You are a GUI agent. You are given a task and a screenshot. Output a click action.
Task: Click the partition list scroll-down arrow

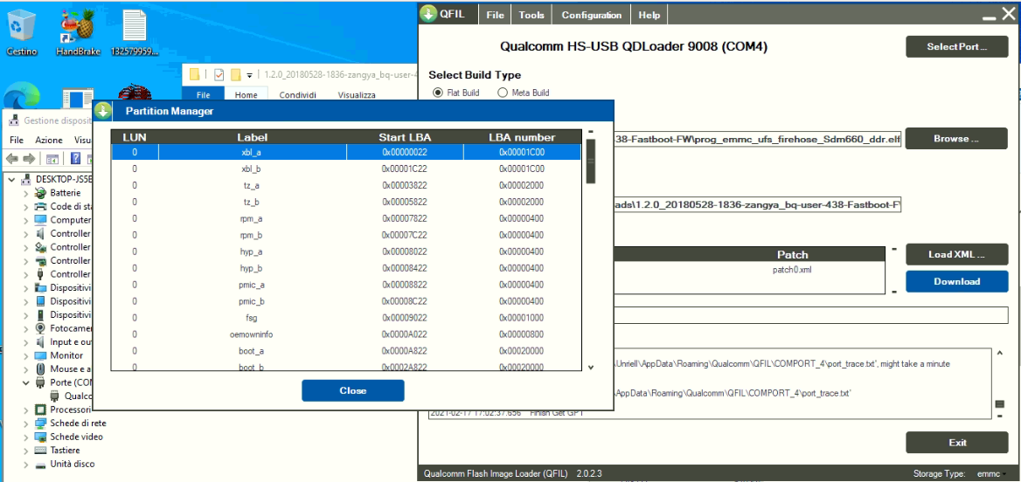(x=591, y=368)
